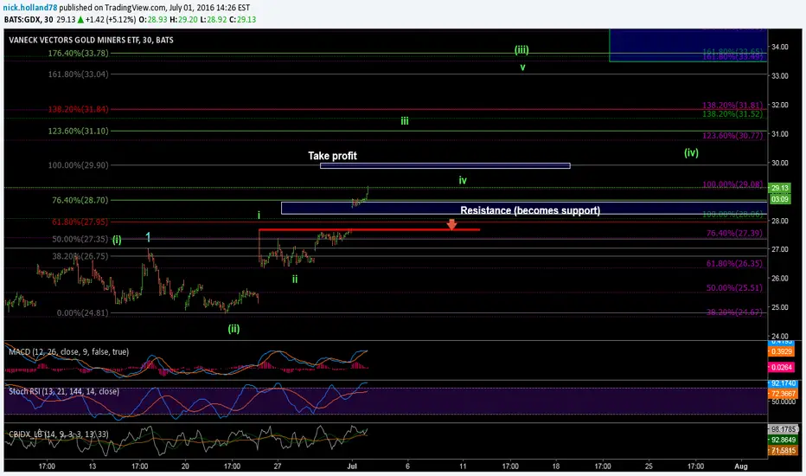The image size is (806, 476).
Task: Select the 176.40%(33.78) Fibonacci label
Action: pyautogui.click(x=78, y=53)
